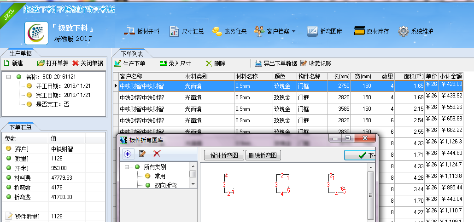Click [板件数量] parameter row
This screenshot has width=474, height=222.
[54, 216]
